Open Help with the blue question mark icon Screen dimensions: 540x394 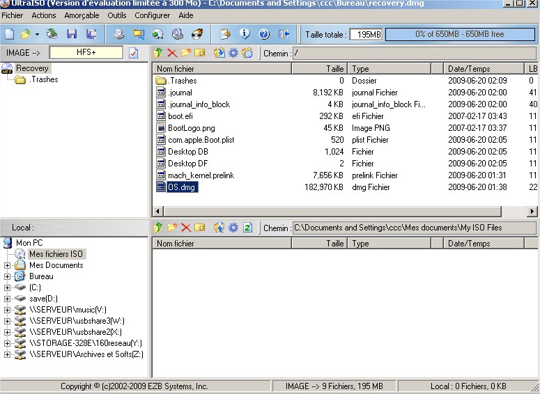click(x=264, y=34)
